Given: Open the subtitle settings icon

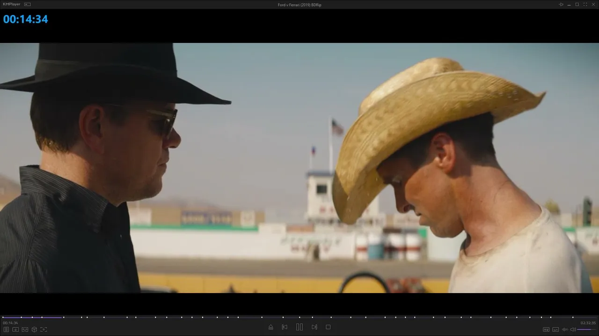Looking at the screenshot, I should pos(555,329).
